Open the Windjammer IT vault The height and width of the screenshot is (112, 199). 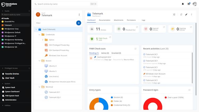tap(15, 36)
